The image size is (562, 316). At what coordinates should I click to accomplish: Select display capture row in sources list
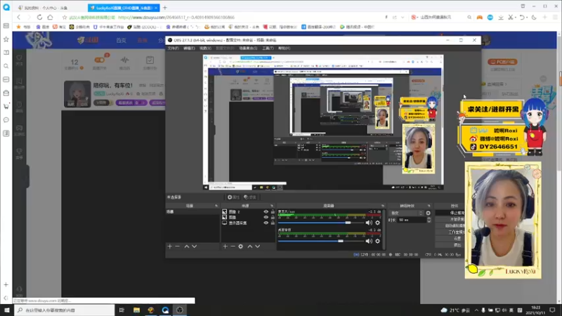pyautogui.click(x=248, y=223)
